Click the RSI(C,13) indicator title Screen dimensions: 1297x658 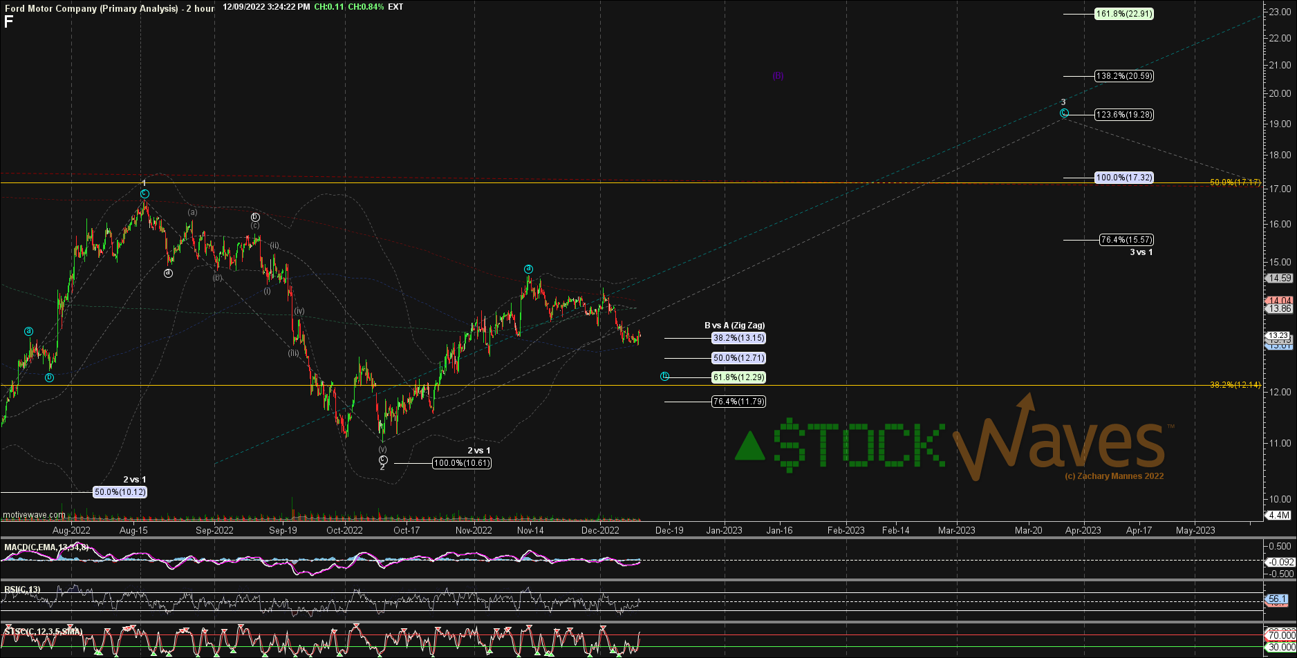tap(23, 590)
